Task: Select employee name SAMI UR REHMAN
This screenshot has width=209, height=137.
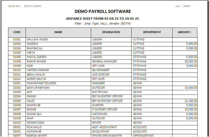Action: [x=38, y=88]
